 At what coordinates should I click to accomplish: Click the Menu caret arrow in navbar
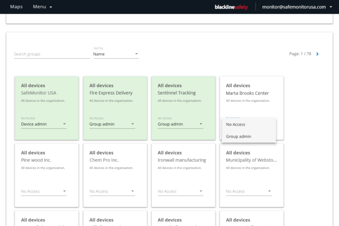[x=51, y=7]
